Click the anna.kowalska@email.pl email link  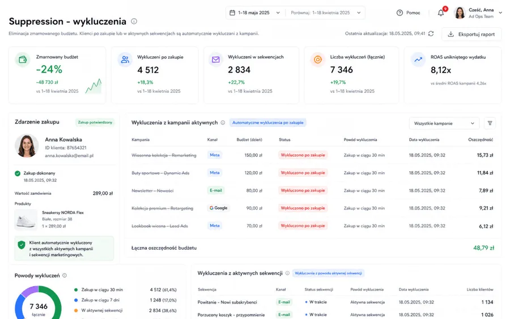(x=69, y=155)
